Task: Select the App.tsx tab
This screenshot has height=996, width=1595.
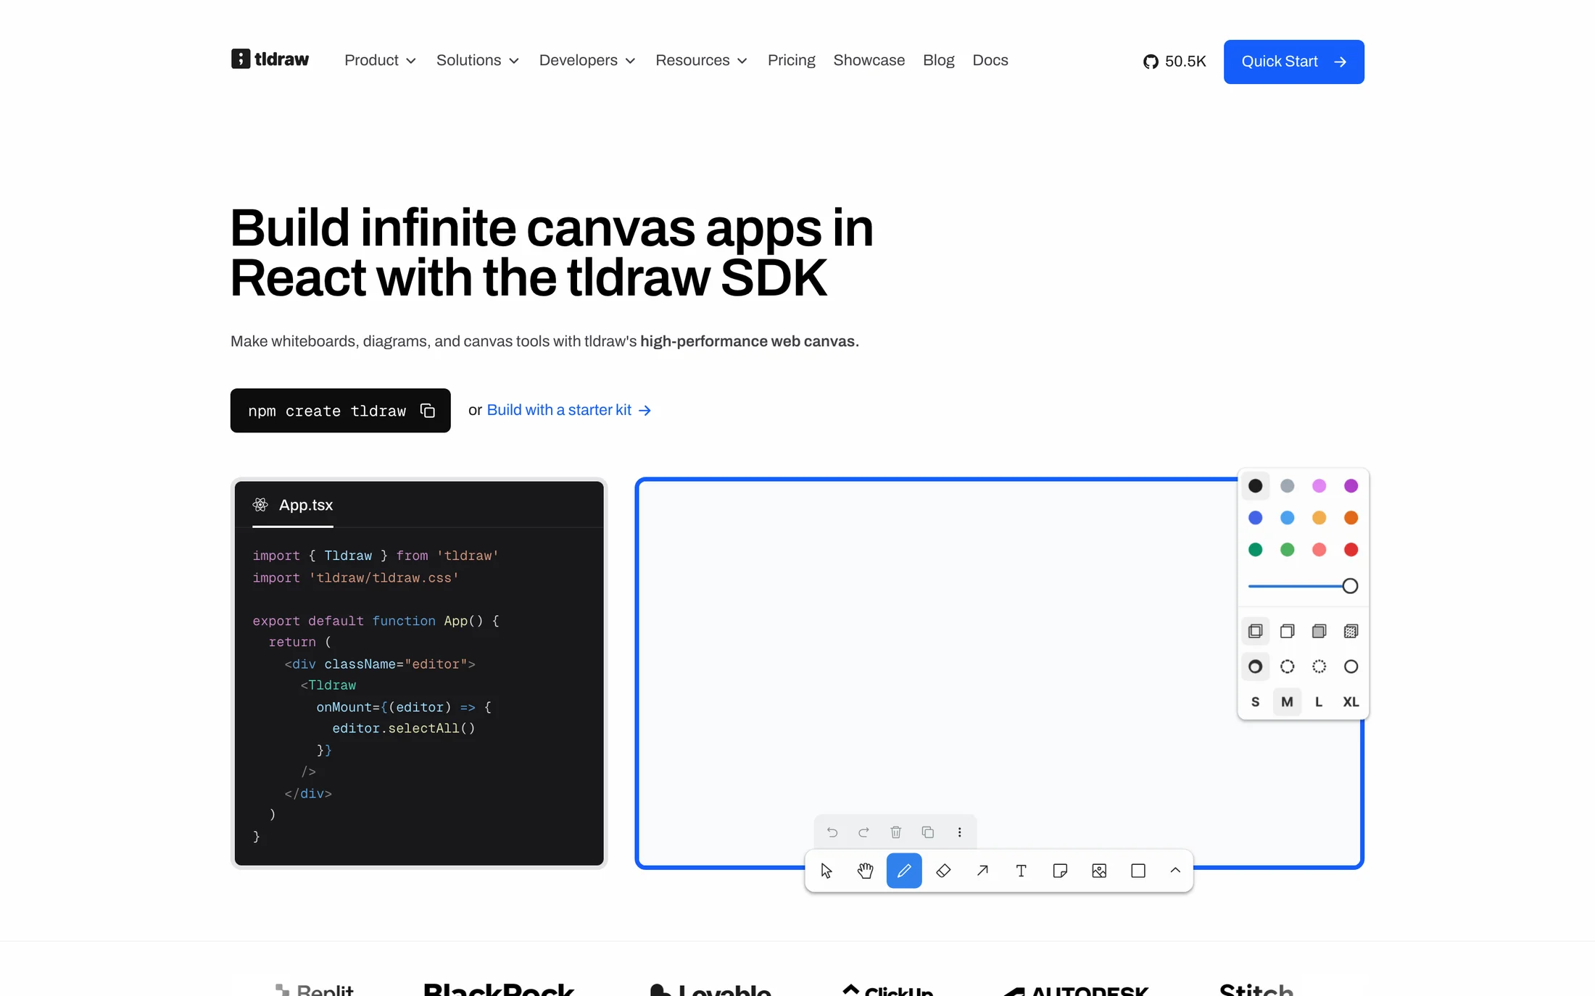Action: coord(293,505)
